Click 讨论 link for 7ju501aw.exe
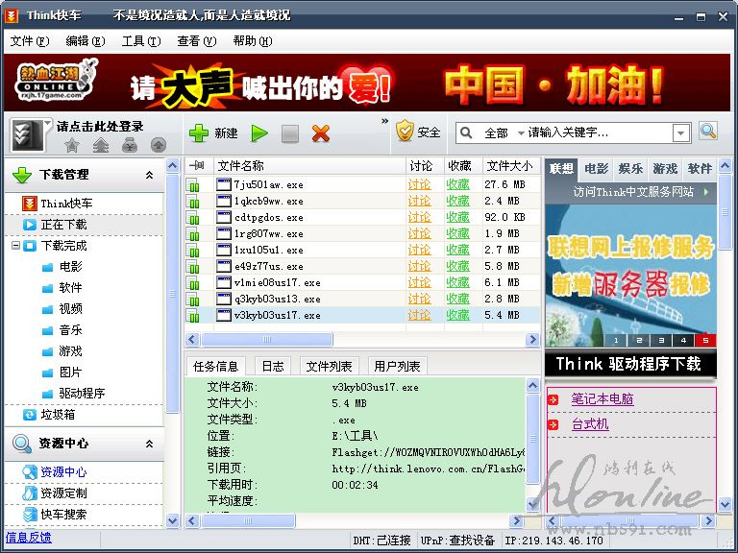This screenshot has height=553, width=738. 419,184
